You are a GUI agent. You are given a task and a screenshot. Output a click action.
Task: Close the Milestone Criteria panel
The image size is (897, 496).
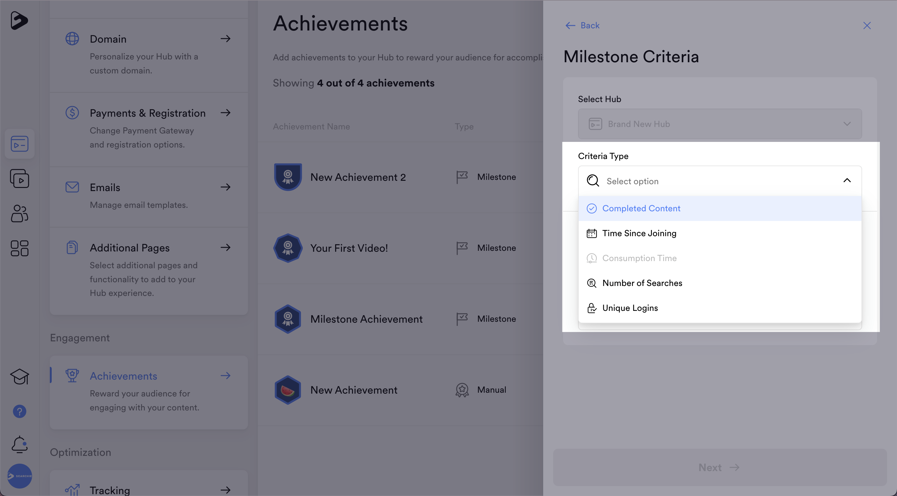(867, 26)
